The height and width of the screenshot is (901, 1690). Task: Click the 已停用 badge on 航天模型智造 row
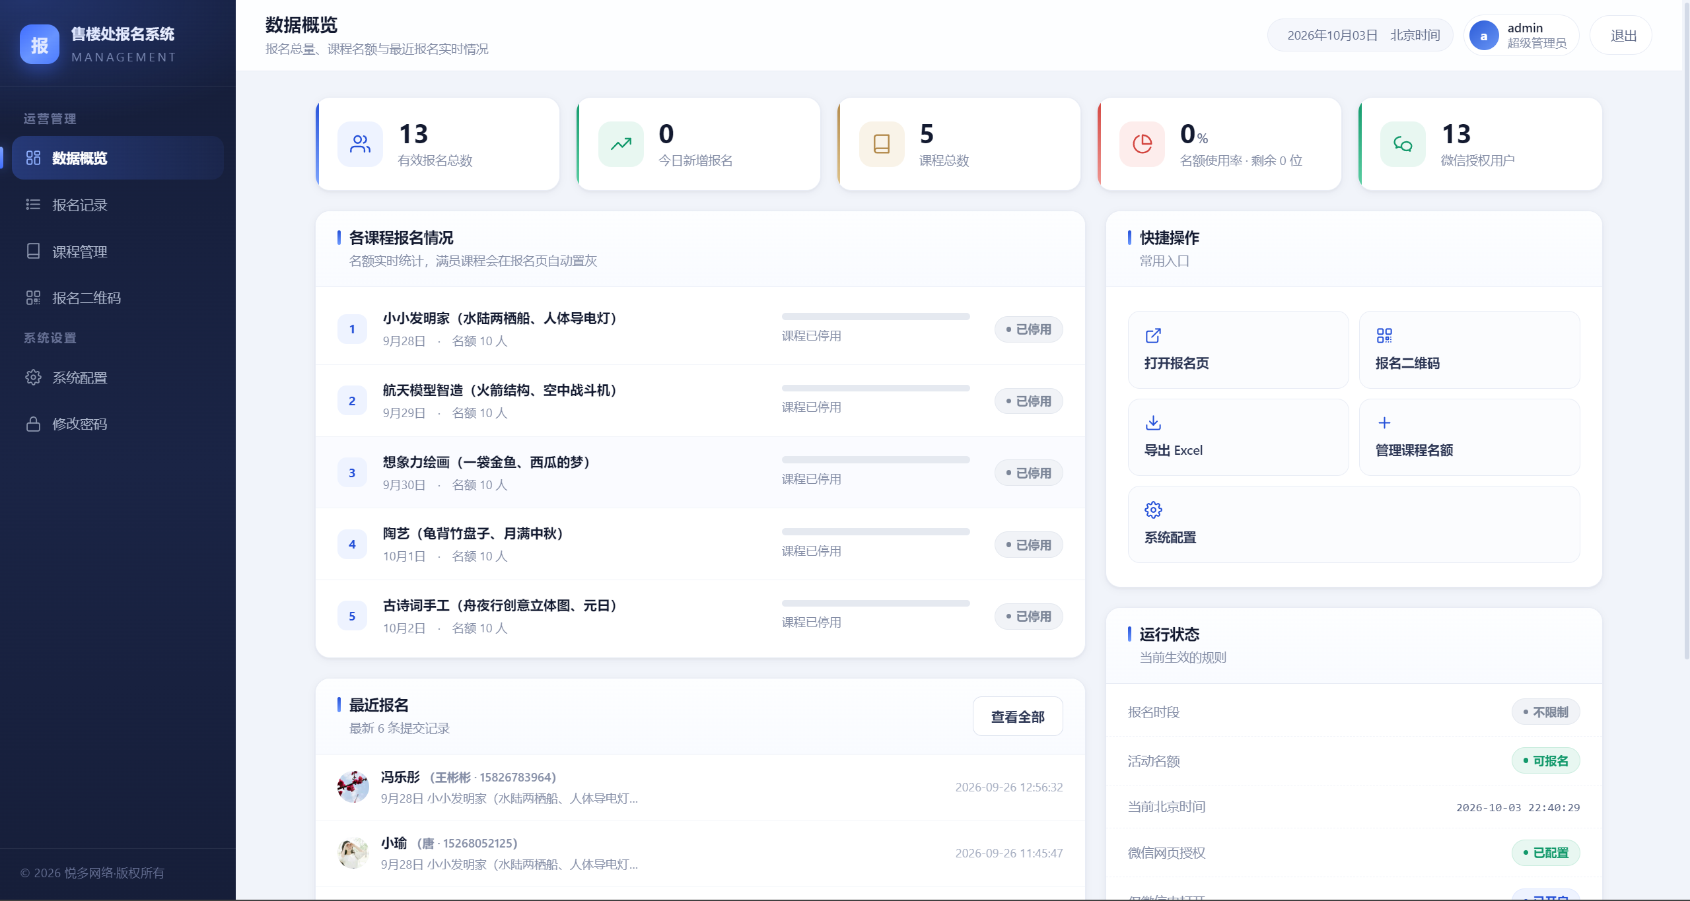tap(1028, 401)
